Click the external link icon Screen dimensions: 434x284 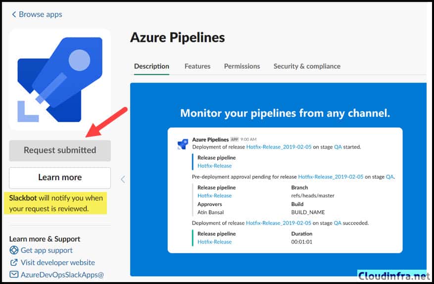click(14, 262)
